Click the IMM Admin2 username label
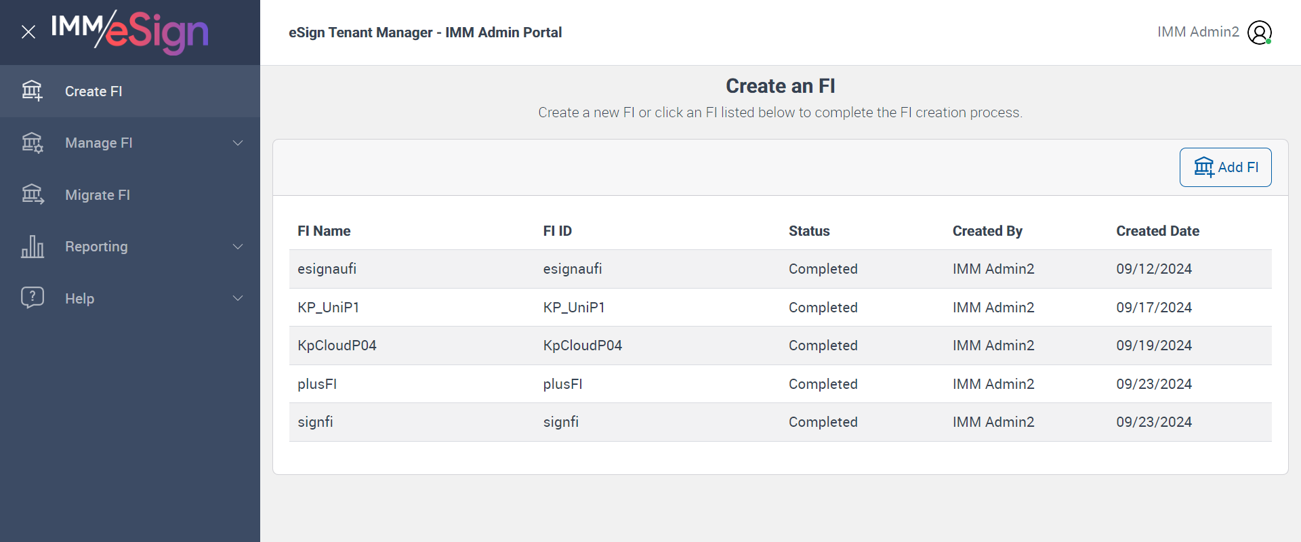Image resolution: width=1301 pixels, height=542 pixels. pos(1197,32)
